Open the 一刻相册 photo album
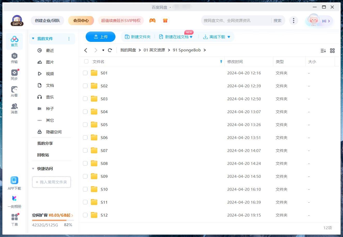This screenshot has width=343, height=237. [x=14, y=201]
